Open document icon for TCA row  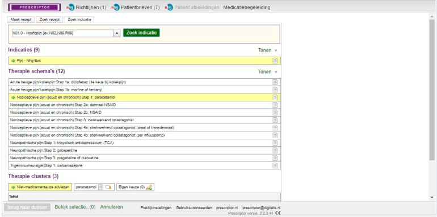(x=275, y=143)
